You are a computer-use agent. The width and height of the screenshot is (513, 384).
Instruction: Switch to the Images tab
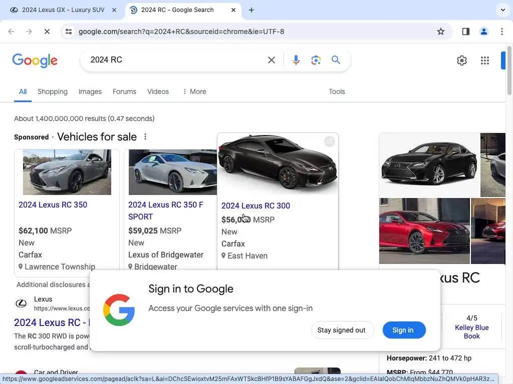90,92
